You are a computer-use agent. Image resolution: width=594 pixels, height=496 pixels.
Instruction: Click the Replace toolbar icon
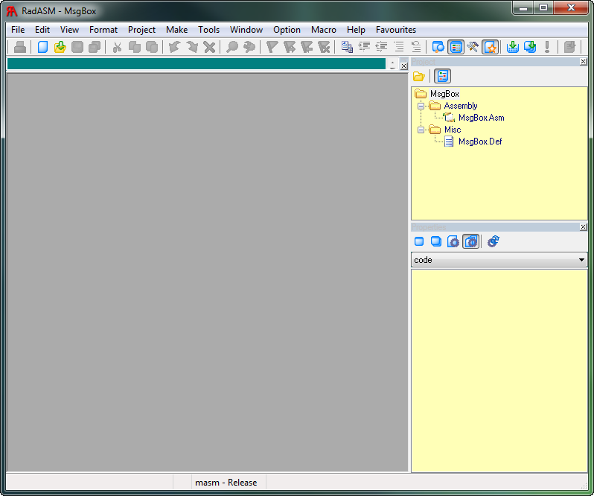click(x=249, y=48)
